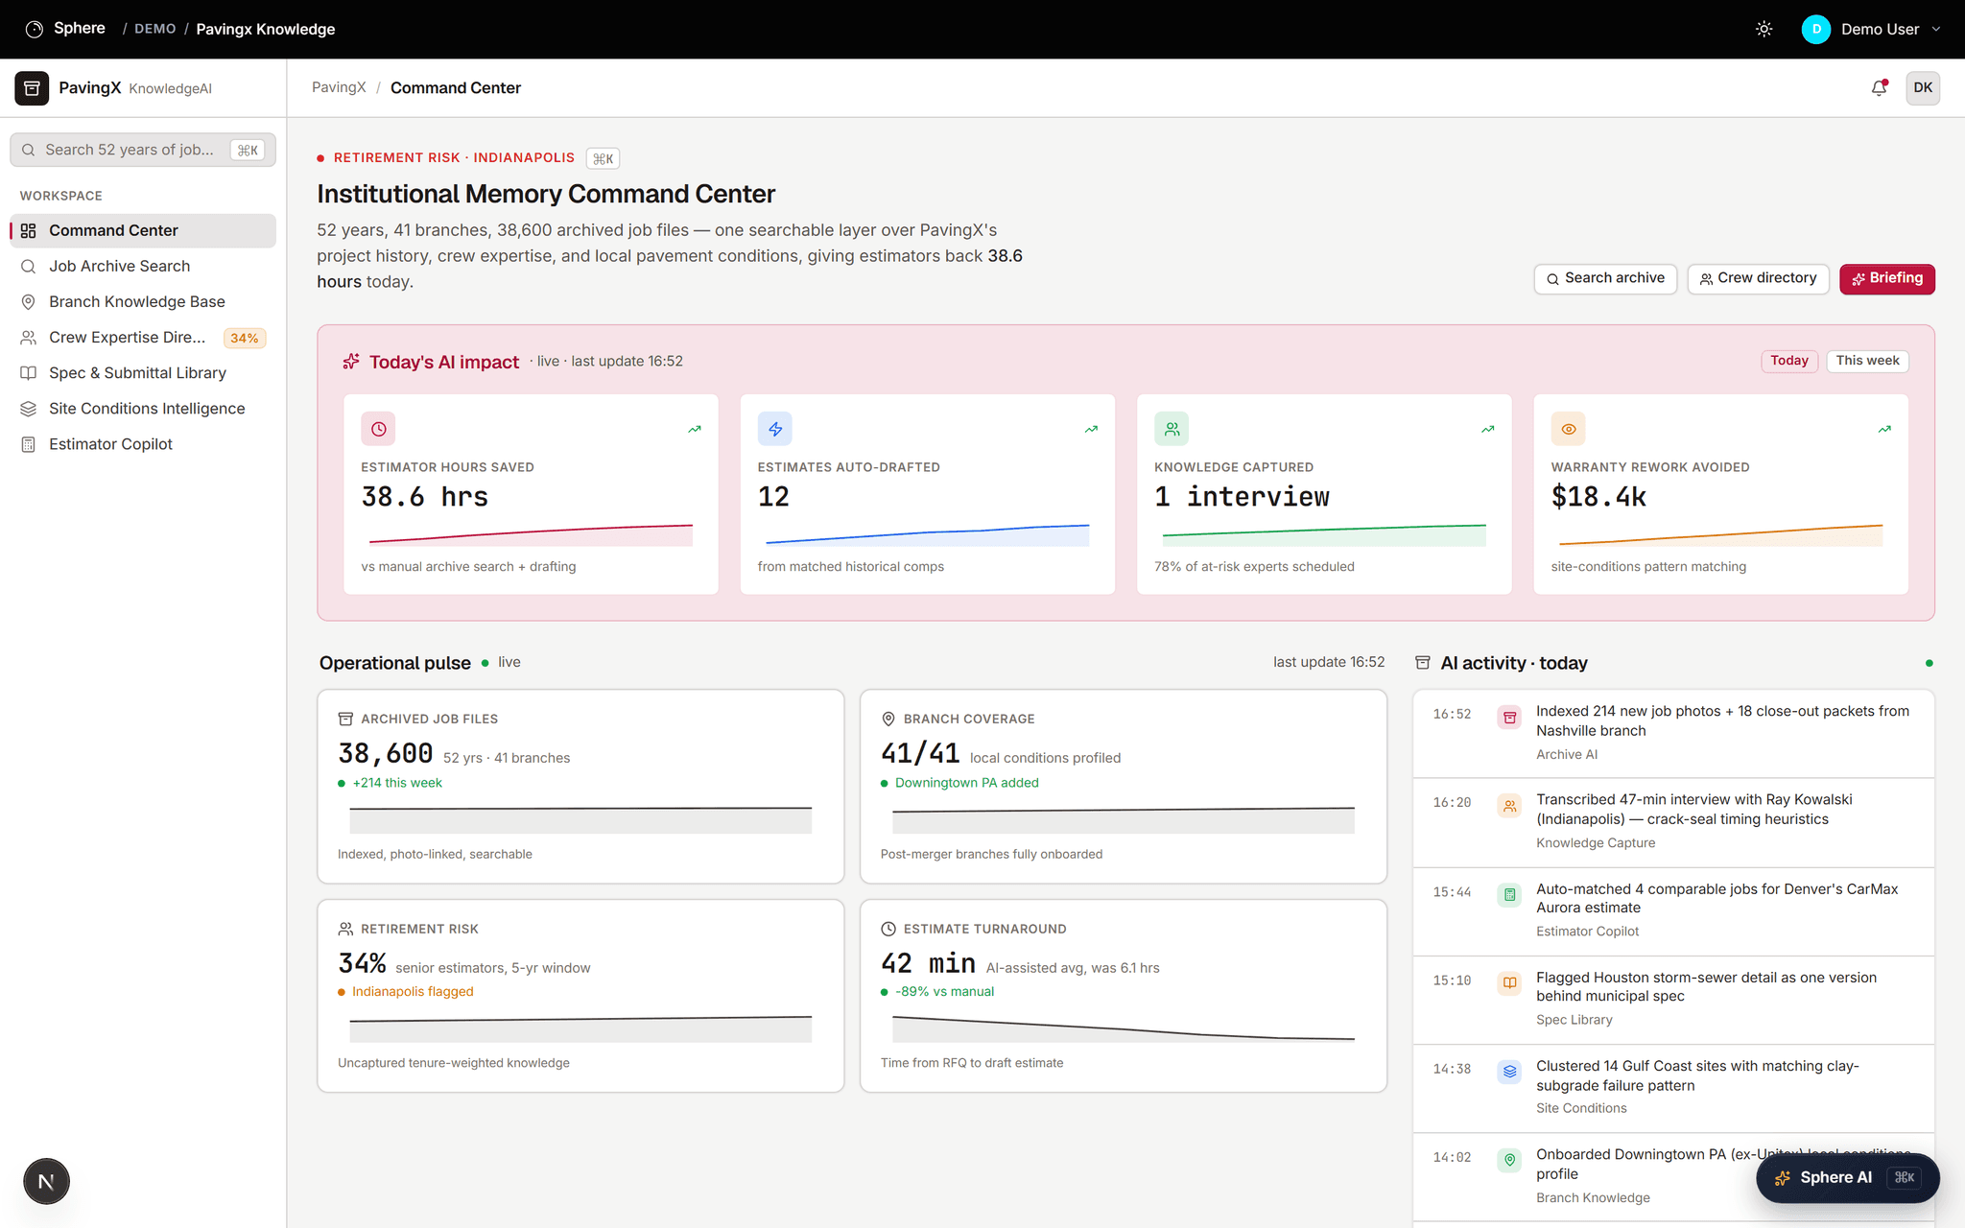
Task: Click the PavingX archive box logo
Action: pos(32,88)
